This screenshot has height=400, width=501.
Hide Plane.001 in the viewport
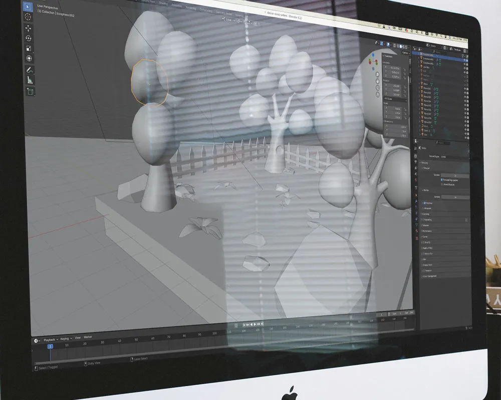(x=466, y=88)
